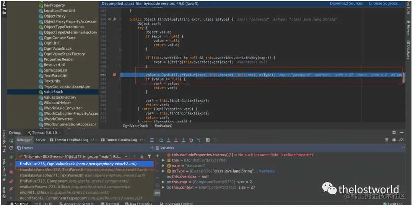This screenshot has height=207, width=413.
Task: Switch to Server tab
Action: coord(41,140)
